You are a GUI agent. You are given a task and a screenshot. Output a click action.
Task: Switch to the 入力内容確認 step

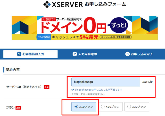[85, 54]
